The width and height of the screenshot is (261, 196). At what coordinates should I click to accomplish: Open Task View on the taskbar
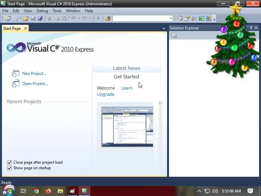(23, 191)
